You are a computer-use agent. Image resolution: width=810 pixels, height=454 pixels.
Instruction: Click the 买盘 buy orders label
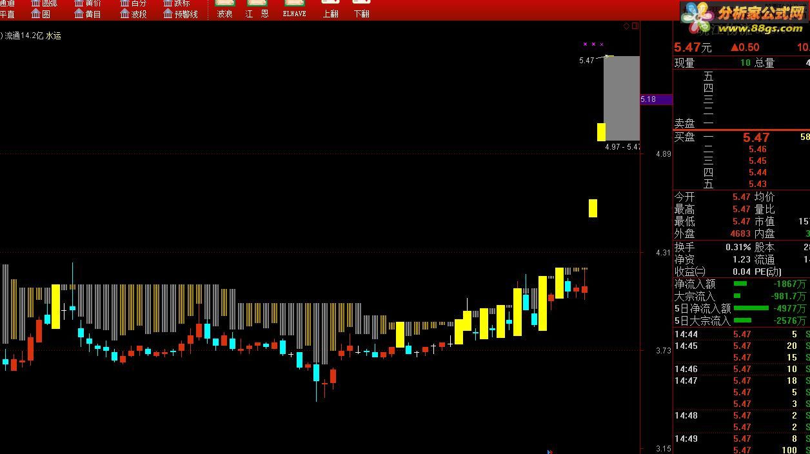pyautogui.click(x=684, y=137)
